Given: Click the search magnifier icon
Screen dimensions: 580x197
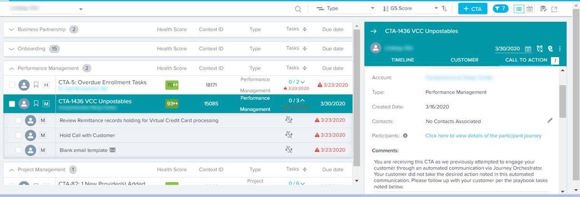Looking at the screenshot, I should (298, 9).
